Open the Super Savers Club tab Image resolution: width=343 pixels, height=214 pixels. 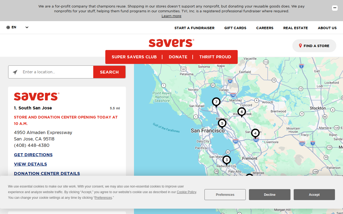pyautogui.click(x=134, y=57)
